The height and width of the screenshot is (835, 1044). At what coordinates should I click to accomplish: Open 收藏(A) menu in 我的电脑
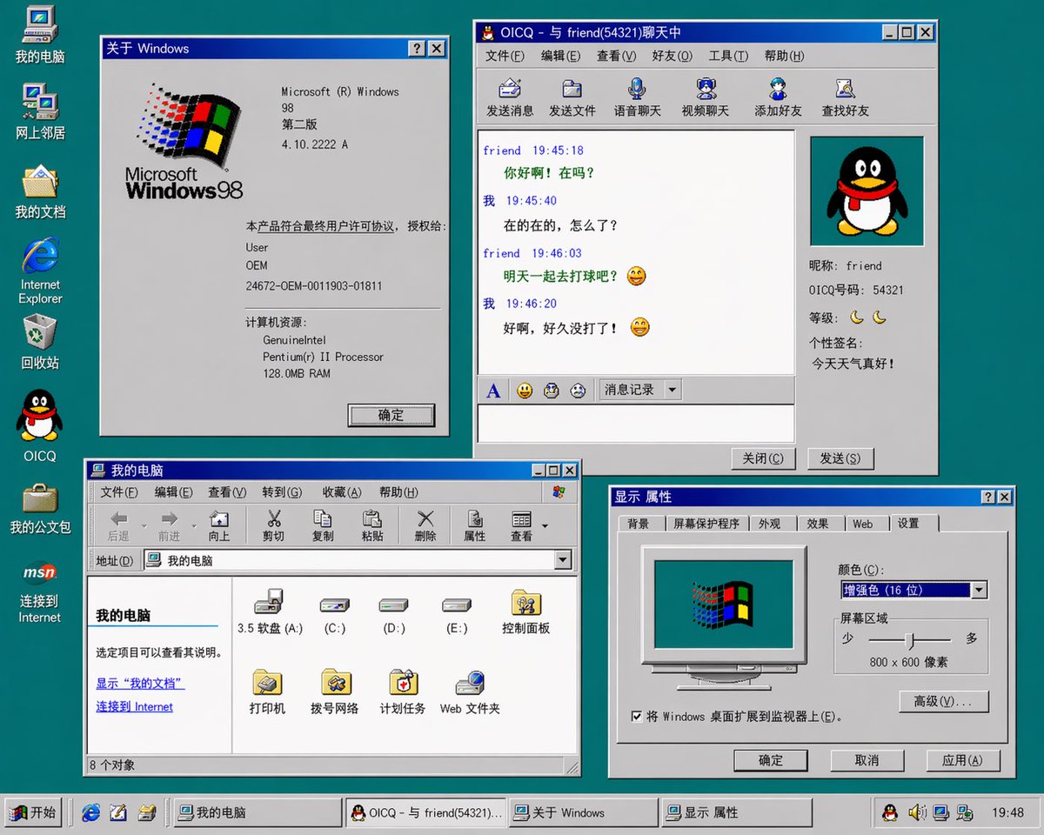tap(341, 492)
